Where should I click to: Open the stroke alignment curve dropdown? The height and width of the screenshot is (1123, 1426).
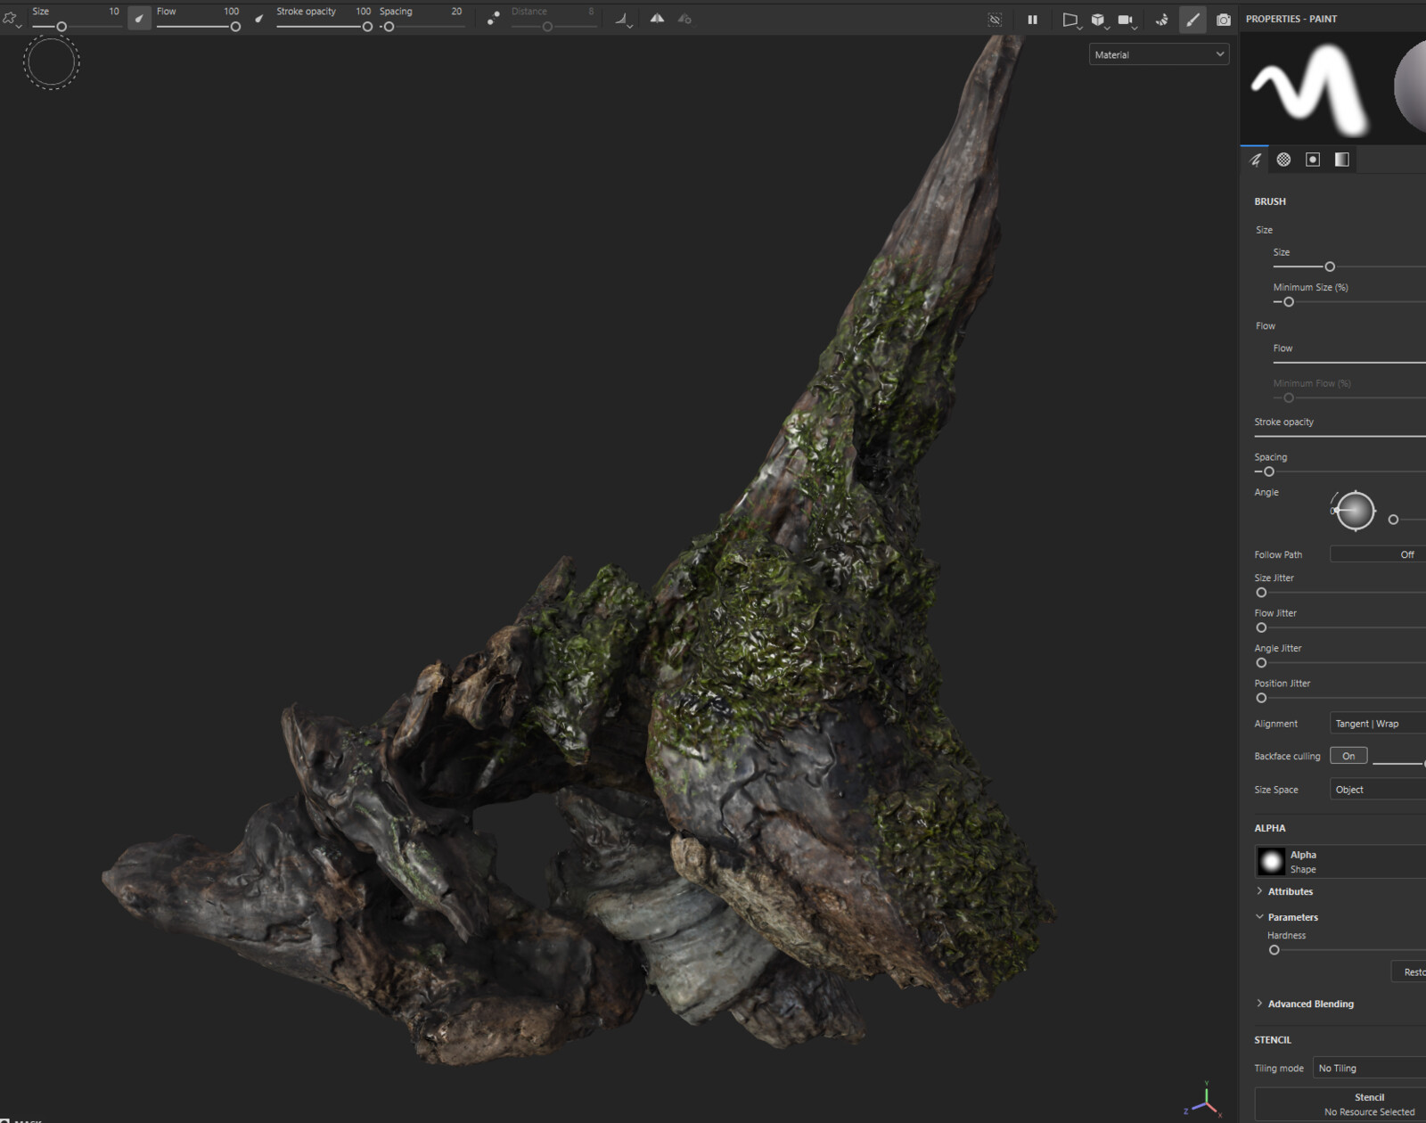[624, 19]
